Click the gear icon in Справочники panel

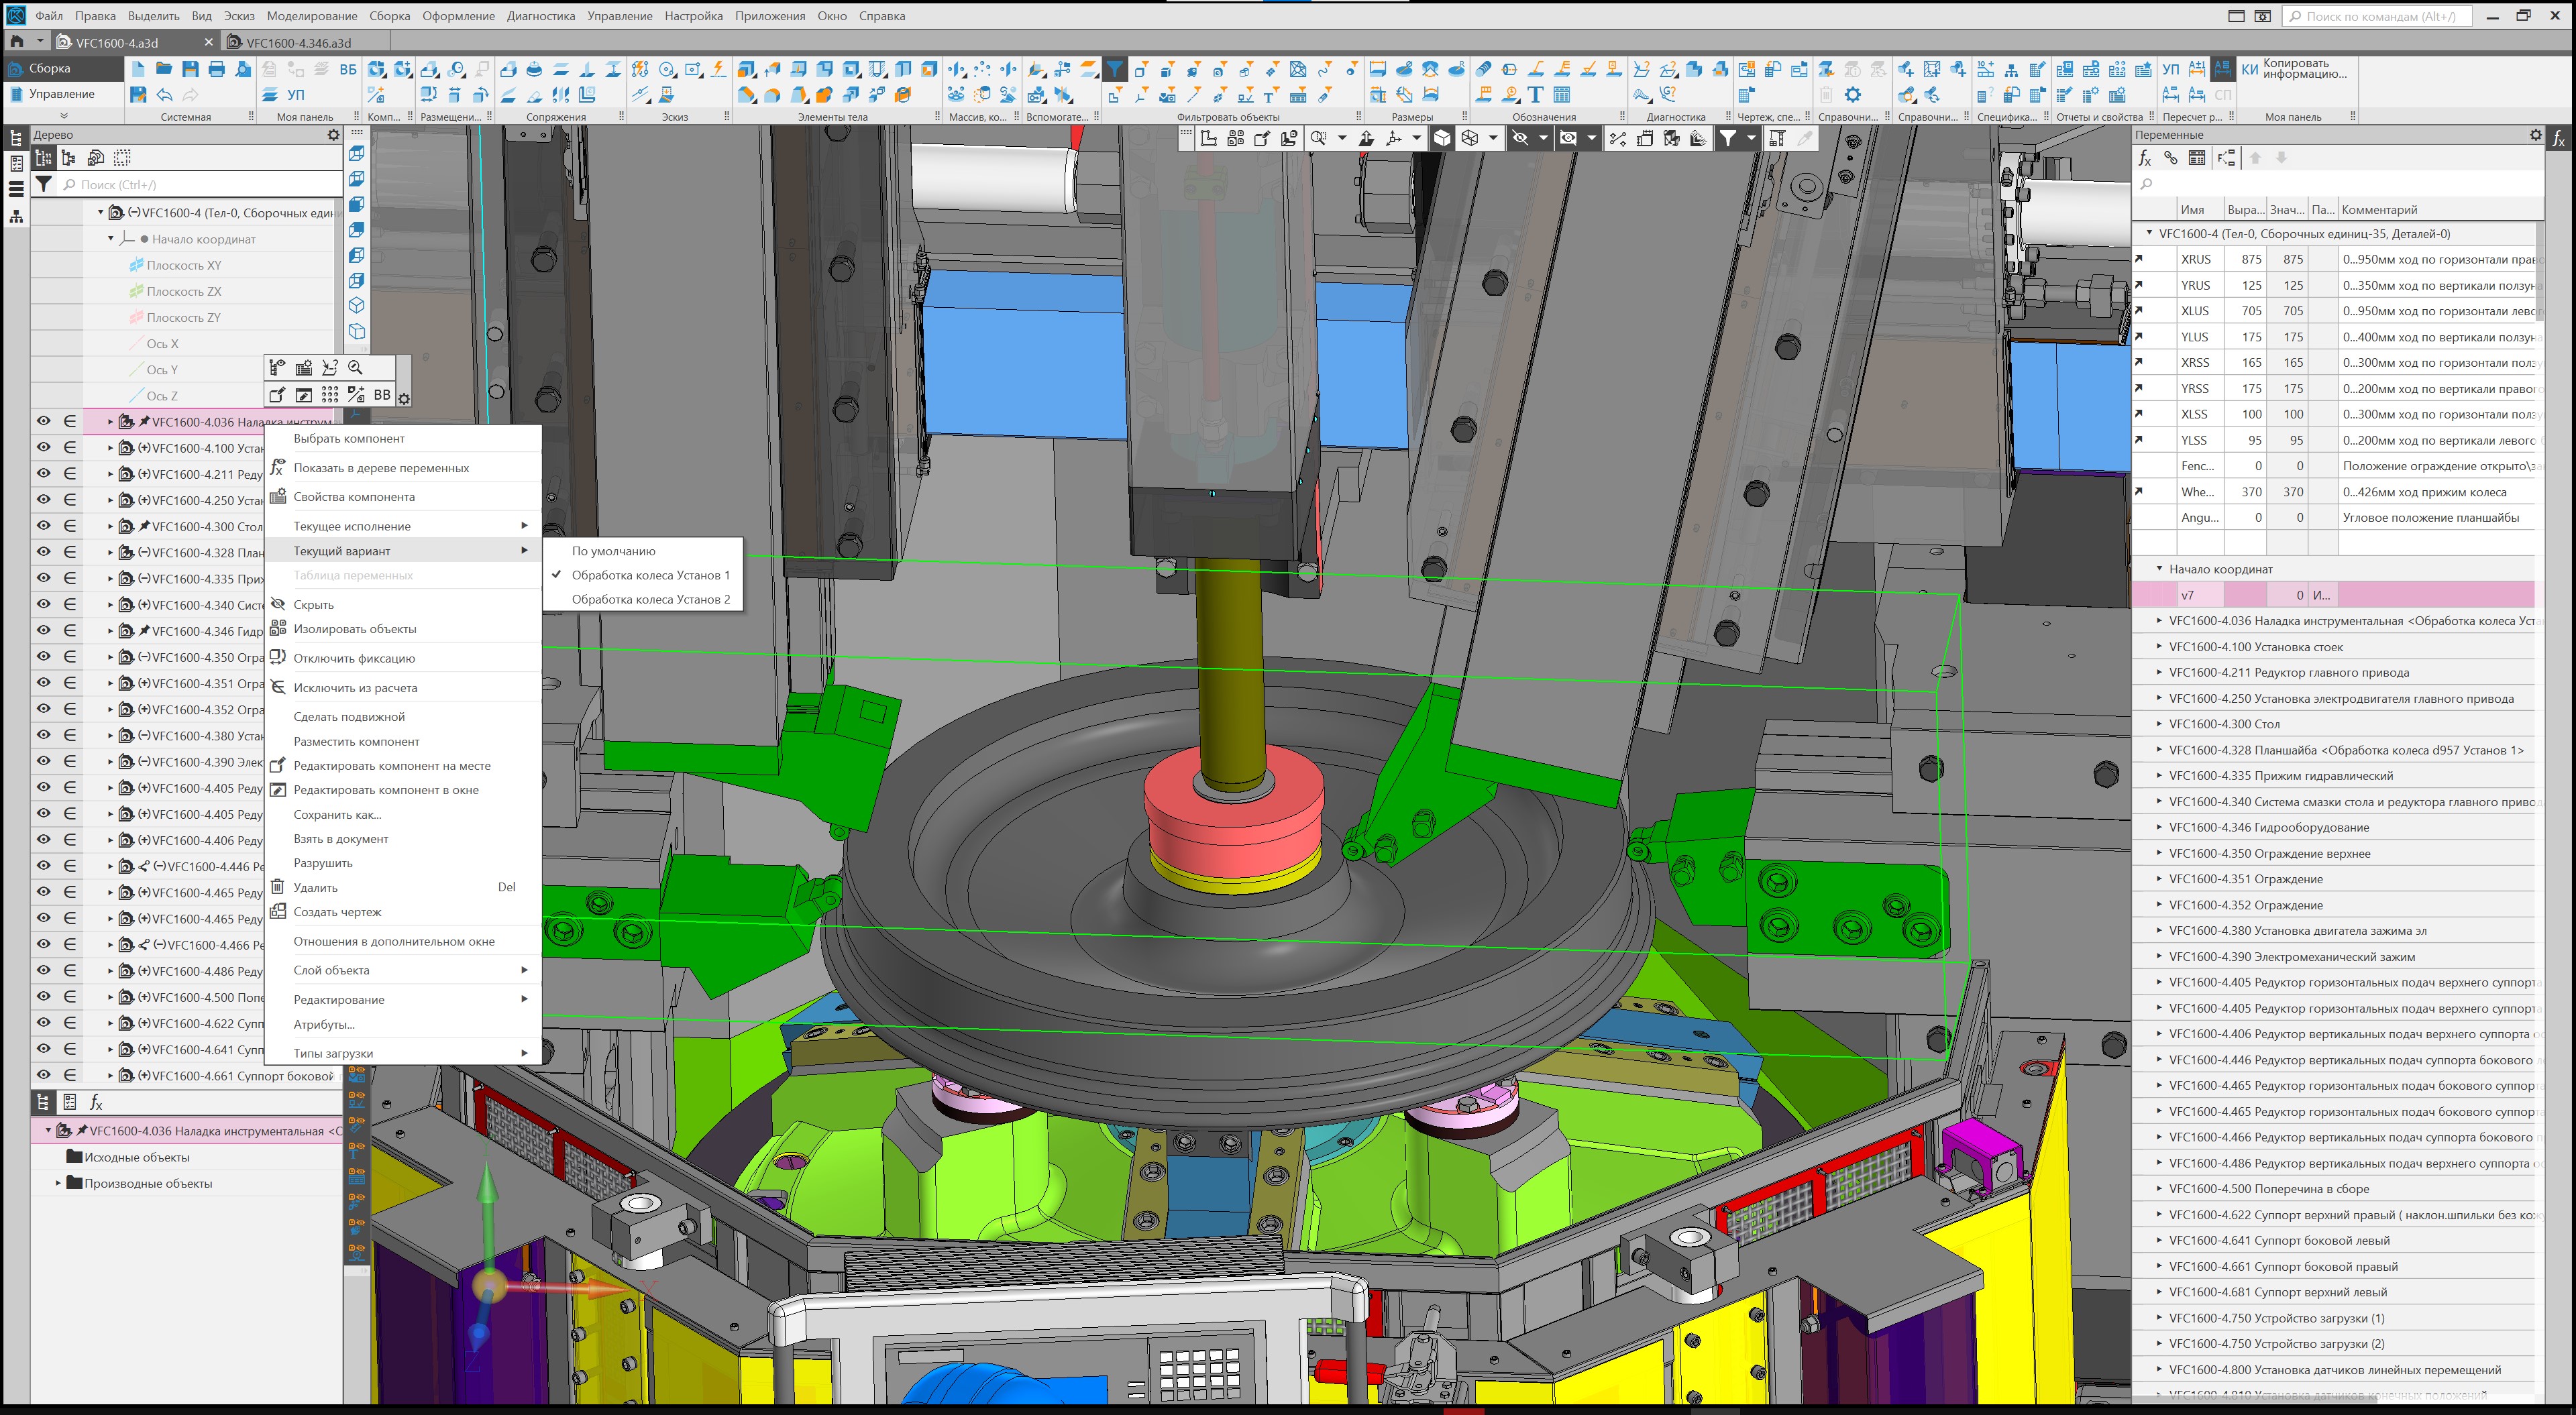click(1852, 95)
